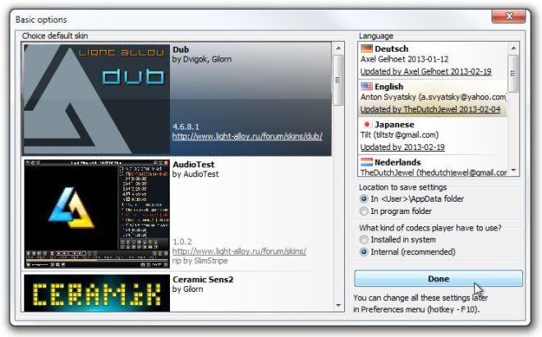Click the Done button
542x337 pixels.
439,279
